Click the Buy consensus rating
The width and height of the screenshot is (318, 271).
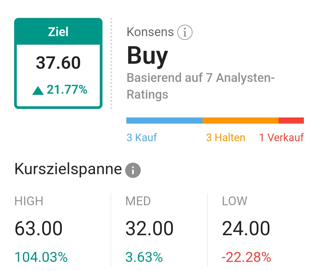[x=148, y=56]
